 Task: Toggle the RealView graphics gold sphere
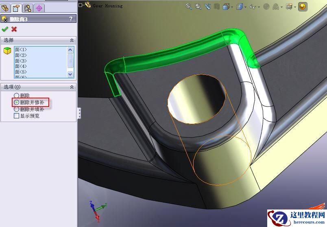303,6
